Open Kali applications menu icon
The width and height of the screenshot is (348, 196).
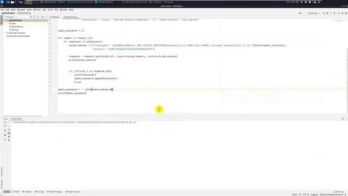[2, 2]
